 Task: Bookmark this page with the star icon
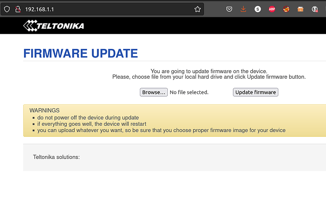[x=197, y=9]
